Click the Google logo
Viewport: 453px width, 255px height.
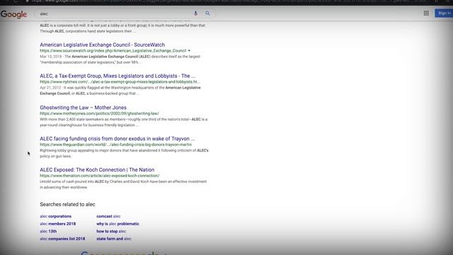(13, 14)
